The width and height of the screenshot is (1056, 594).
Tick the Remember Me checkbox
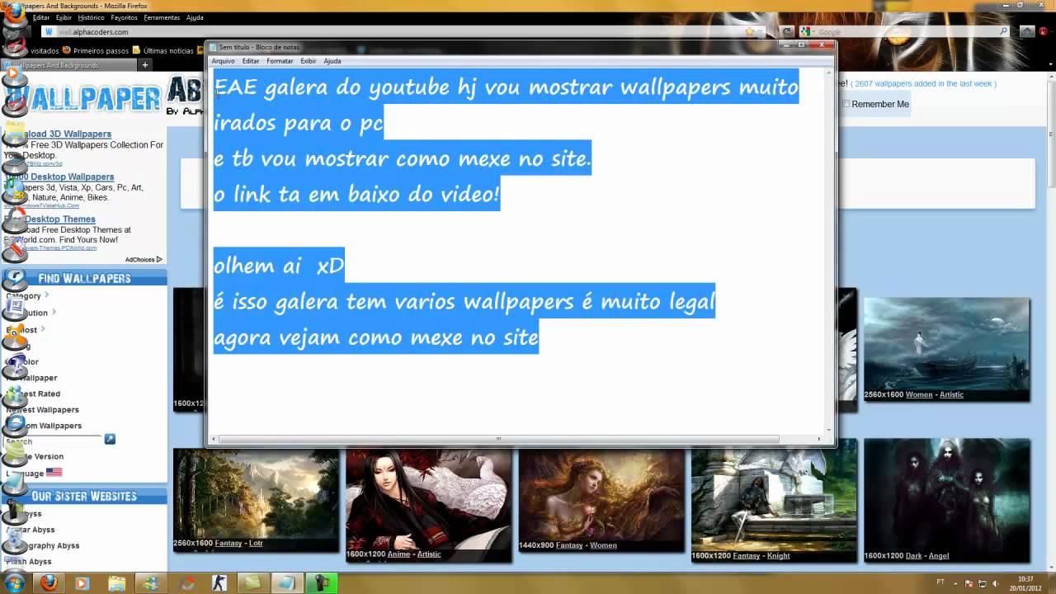pyautogui.click(x=846, y=104)
